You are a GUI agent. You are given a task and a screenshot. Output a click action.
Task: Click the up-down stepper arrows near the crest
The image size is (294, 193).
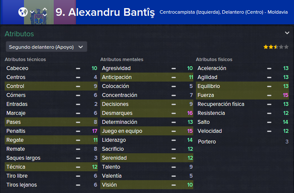[45, 12]
